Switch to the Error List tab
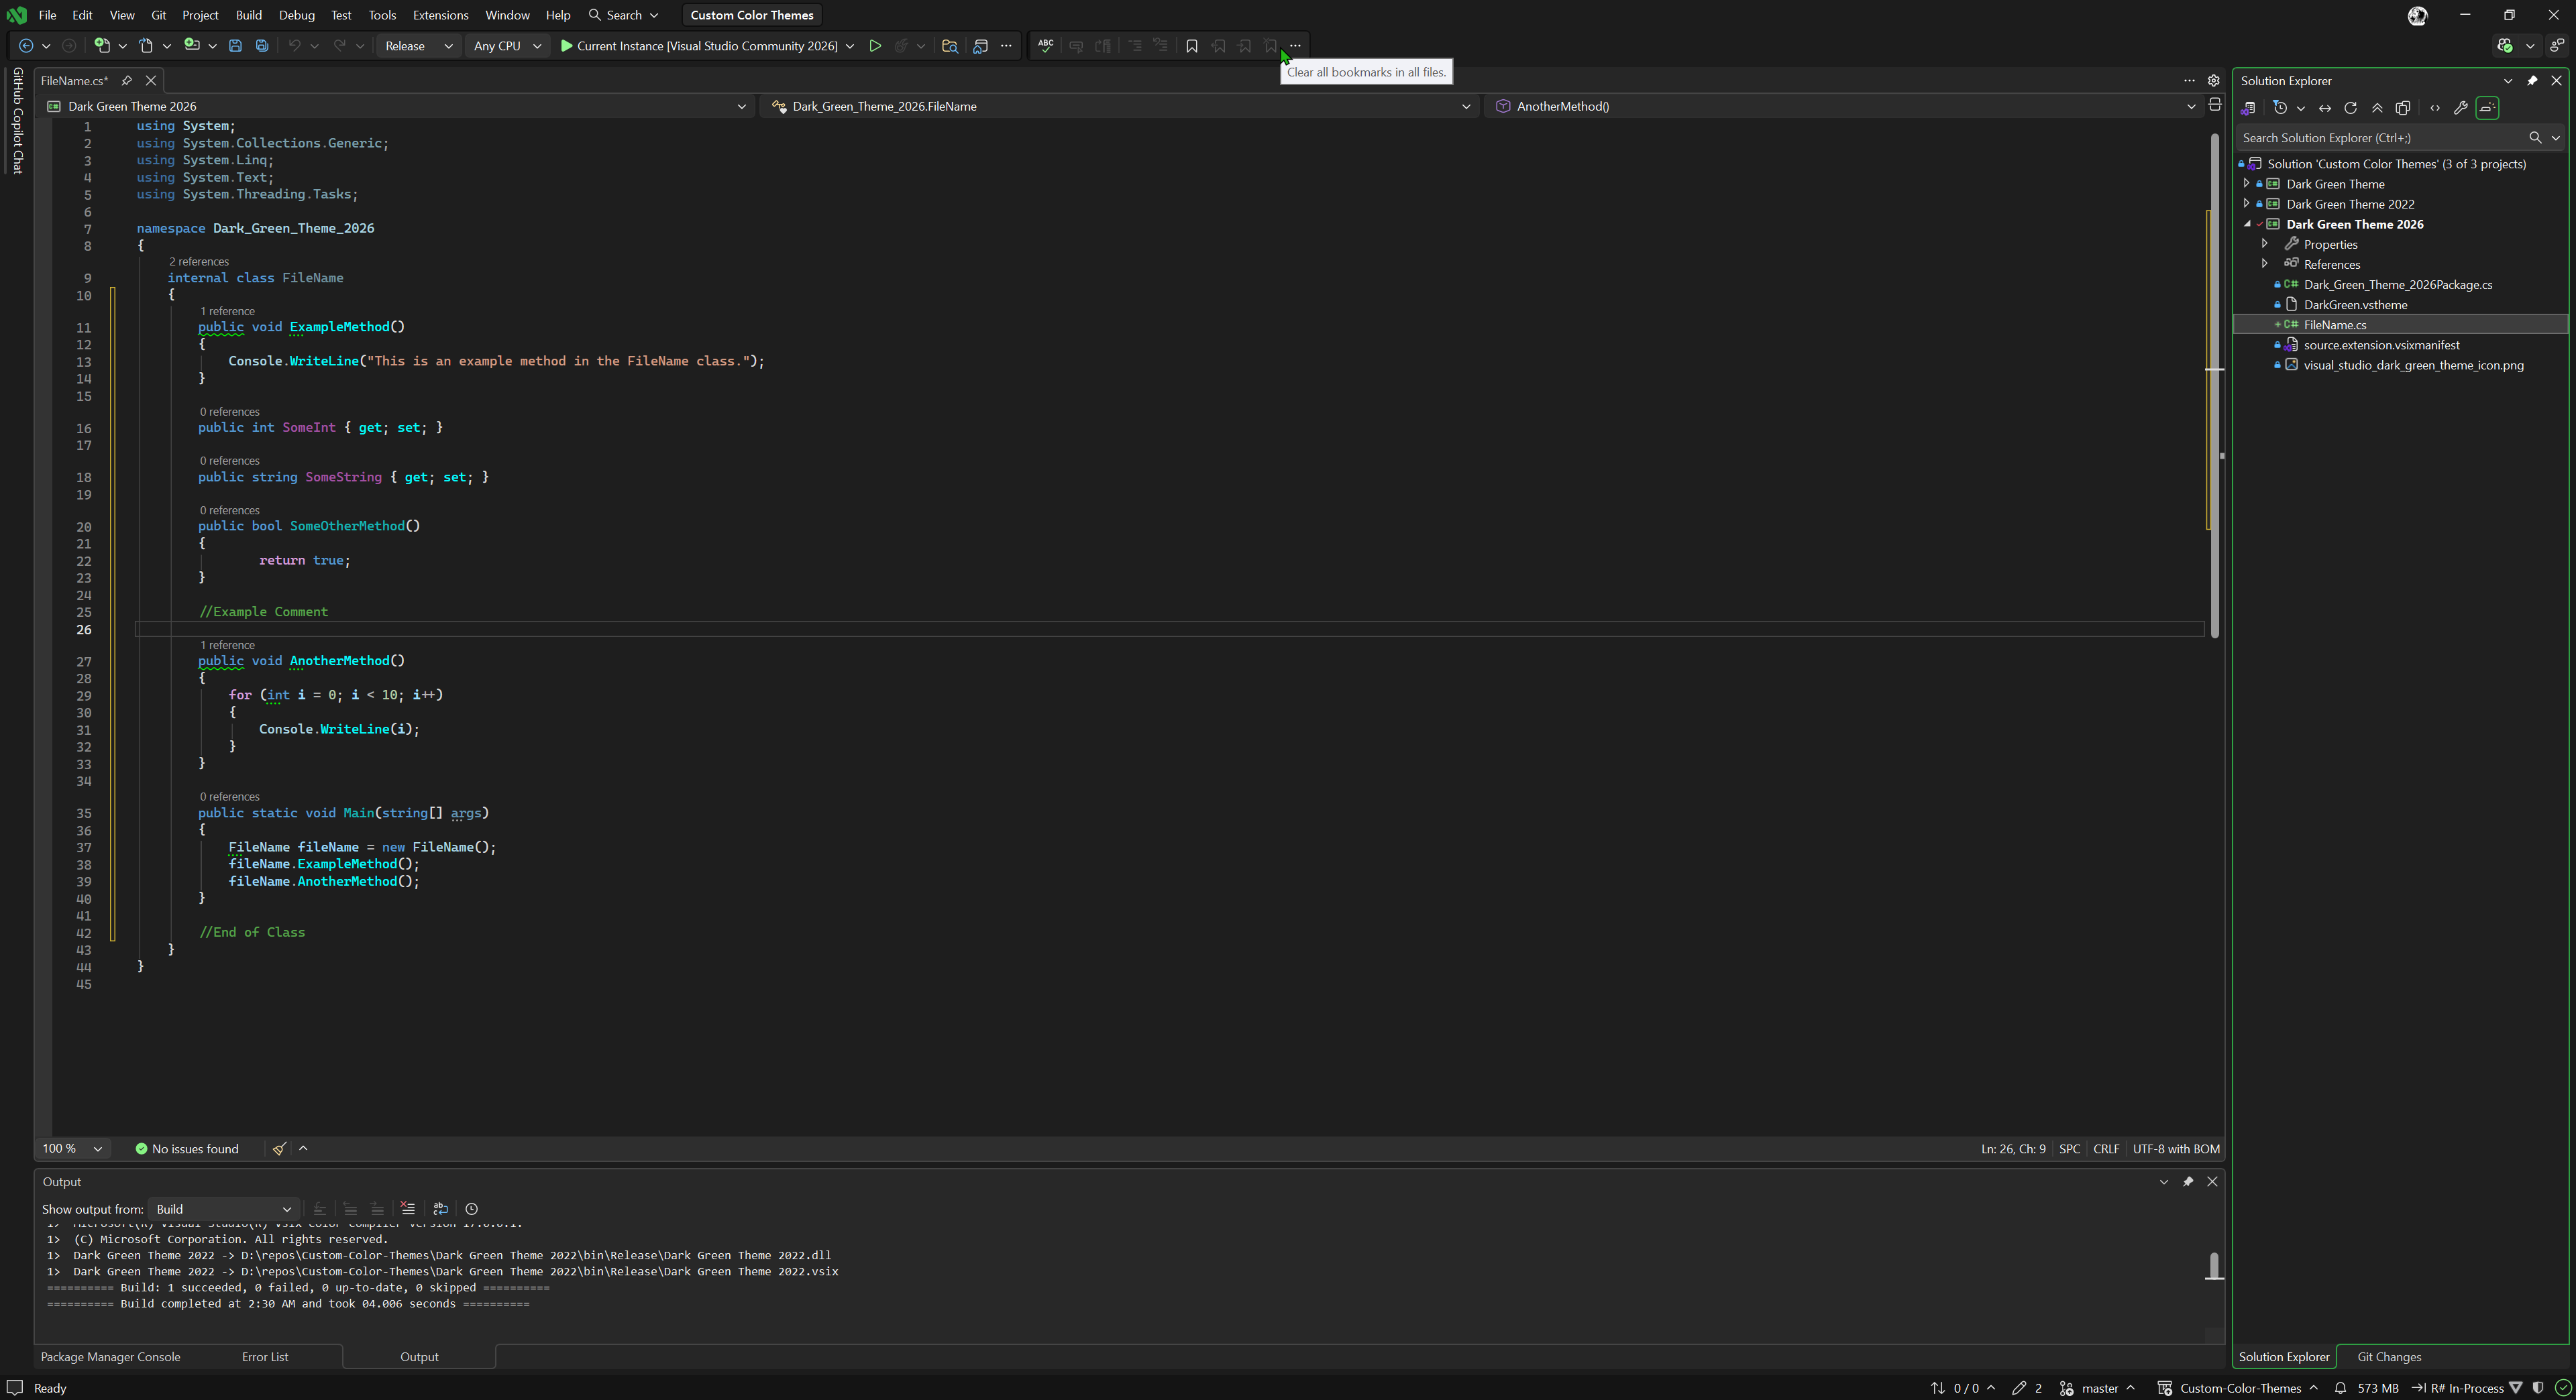The width and height of the screenshot is (2576, 1400). [x=264, y=1357]
